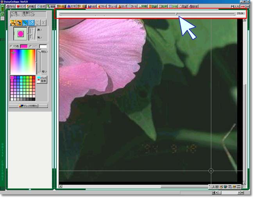254x199 pixels.
Task: Open the フロート float tab
Action: (x=102, y=7)
